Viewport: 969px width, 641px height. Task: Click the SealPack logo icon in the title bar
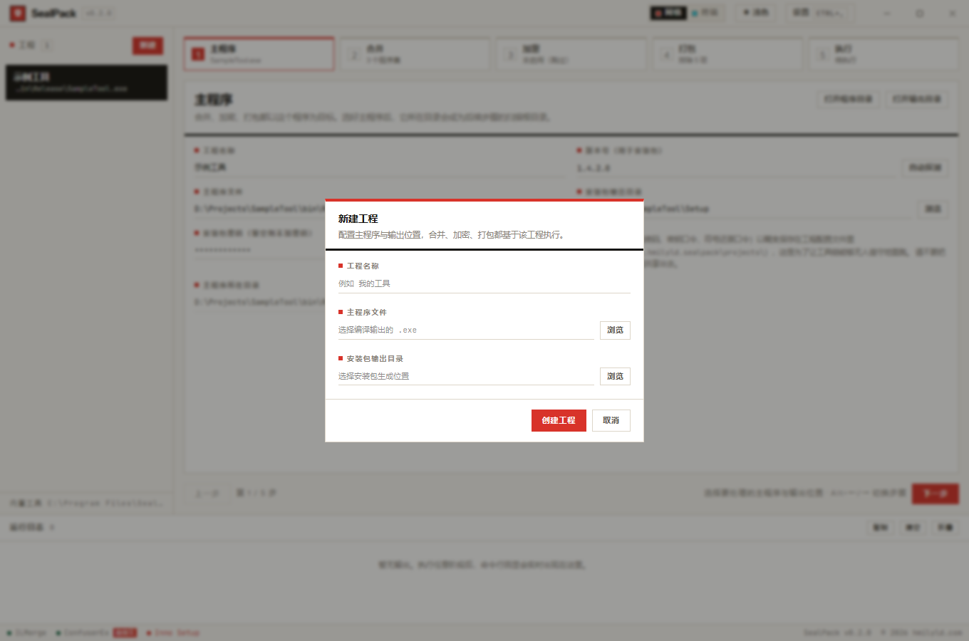(x=18, y=13)
